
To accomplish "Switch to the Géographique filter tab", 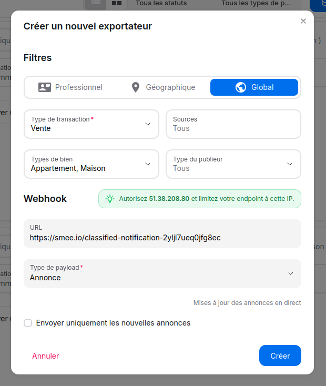I will point(163,87).
